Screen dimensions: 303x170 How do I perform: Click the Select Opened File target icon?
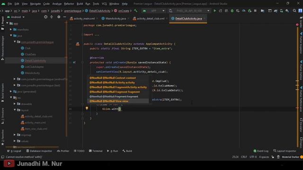click(45, 17)
